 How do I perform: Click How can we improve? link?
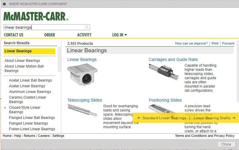(191, 43)
